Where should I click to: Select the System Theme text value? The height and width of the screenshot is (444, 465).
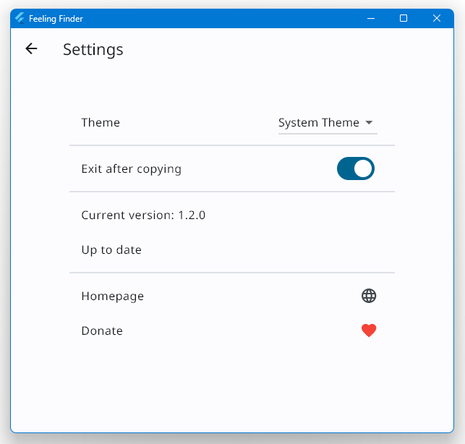pyautogui.click(x=318, y=123)
